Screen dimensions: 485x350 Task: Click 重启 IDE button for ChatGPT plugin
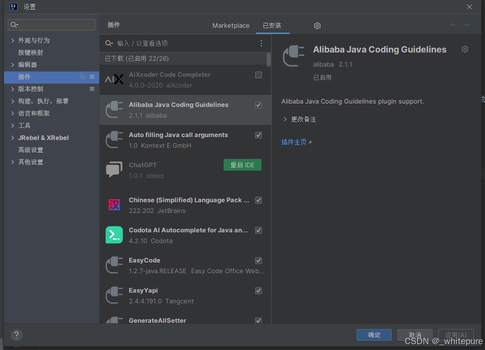[x=242, y=165]
